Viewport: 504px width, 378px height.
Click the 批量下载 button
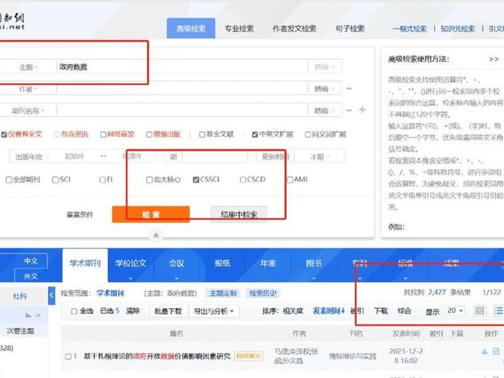[168, 311]
